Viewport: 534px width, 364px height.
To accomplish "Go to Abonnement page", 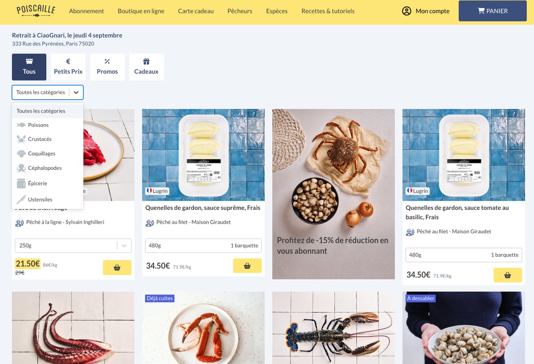I will point(86,11).
